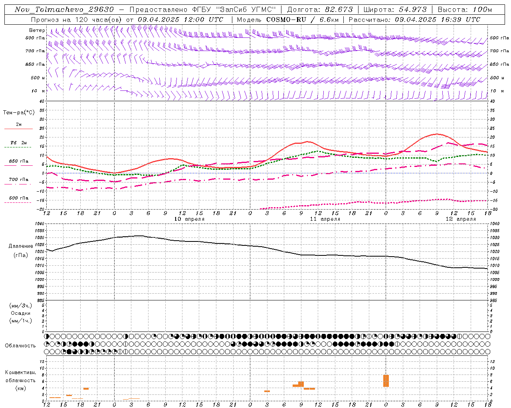
Task: Click the Ветер panel label
Action: (37, 30)
